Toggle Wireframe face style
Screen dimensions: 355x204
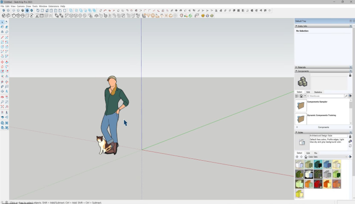click(x=14, y=11)
